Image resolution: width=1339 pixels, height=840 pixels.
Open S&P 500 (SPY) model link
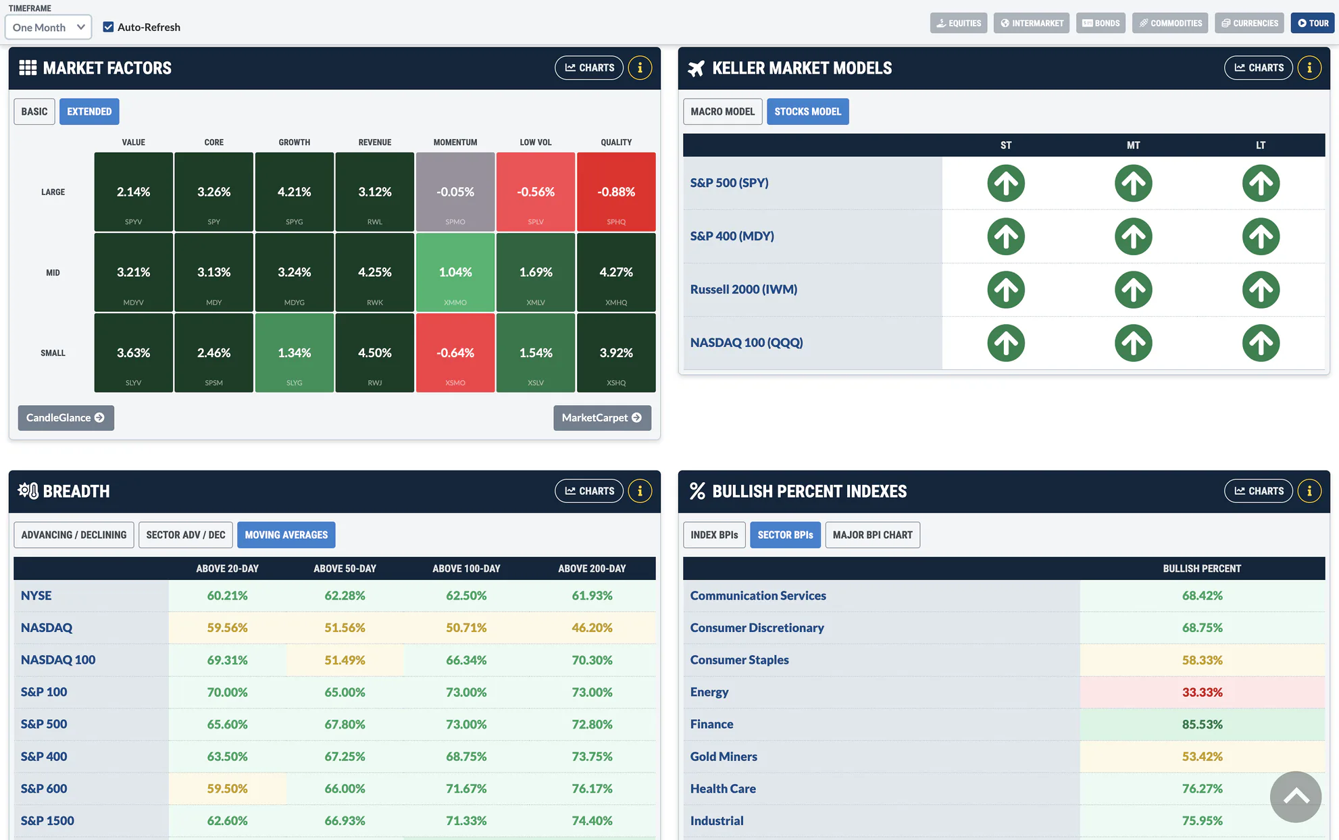pyautogui.click(x=729, y=183)
